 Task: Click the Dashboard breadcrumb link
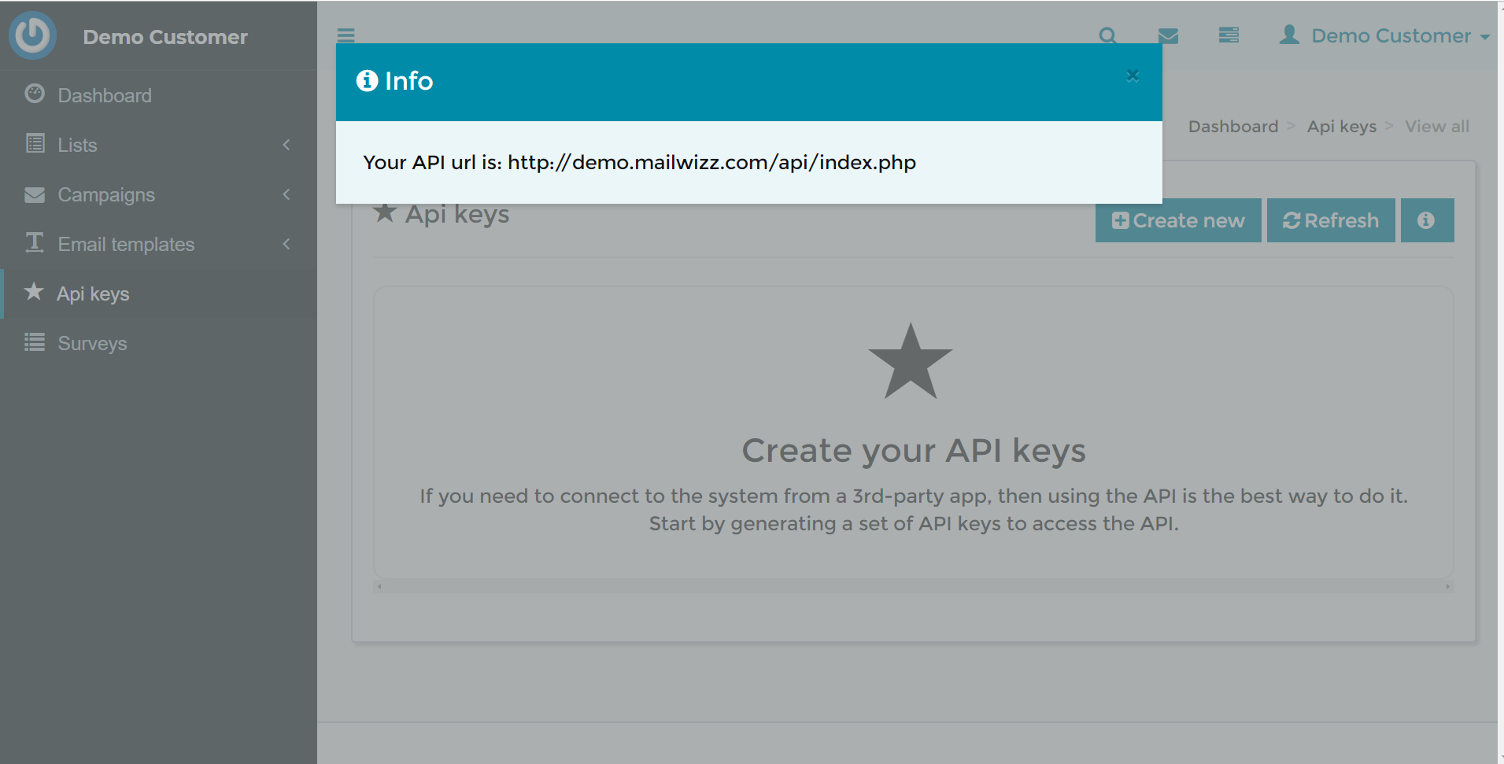(1233, 127)
